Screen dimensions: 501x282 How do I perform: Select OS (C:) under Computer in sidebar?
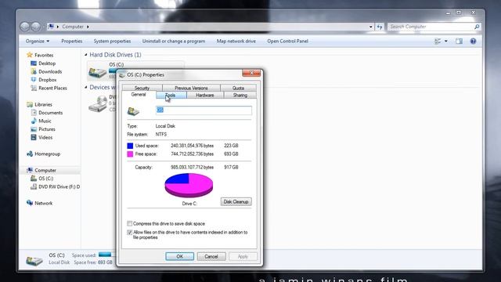point(45,179)
